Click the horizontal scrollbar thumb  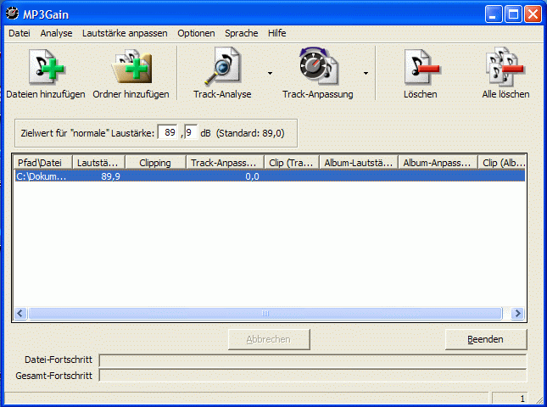pos(265,313)
